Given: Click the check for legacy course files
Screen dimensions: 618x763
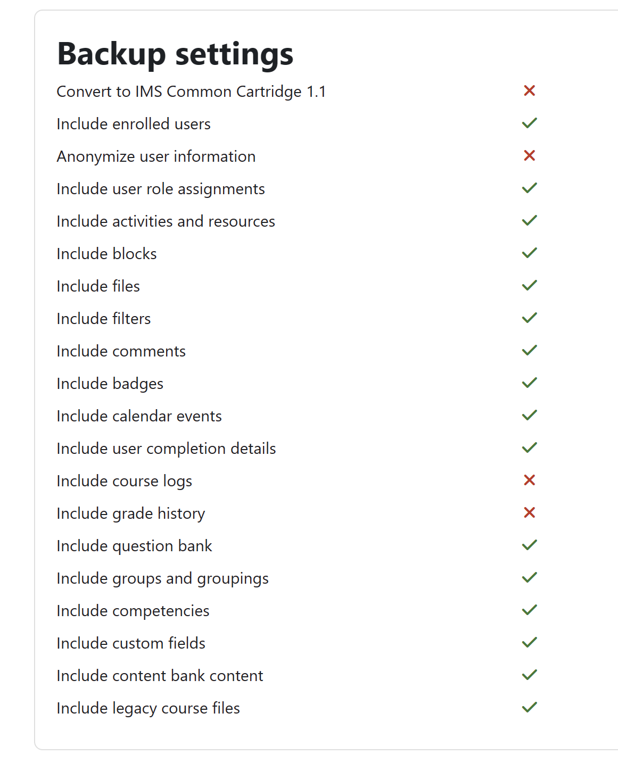Looking at the screenshot, I should tap(530, 707).
